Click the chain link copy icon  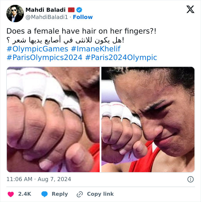coord(80,194)
